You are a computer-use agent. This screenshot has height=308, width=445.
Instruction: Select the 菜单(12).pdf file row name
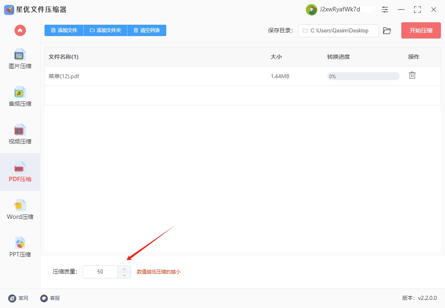[64, 76]
